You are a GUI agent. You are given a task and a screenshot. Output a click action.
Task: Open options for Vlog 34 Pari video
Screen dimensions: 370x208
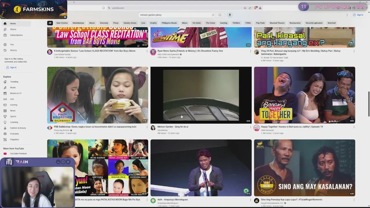point(354,51)
